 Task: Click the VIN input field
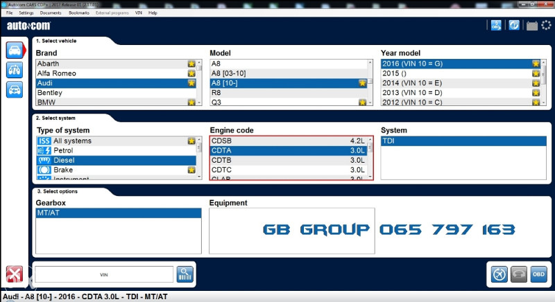pyautogui.click(x=104, y=274)
